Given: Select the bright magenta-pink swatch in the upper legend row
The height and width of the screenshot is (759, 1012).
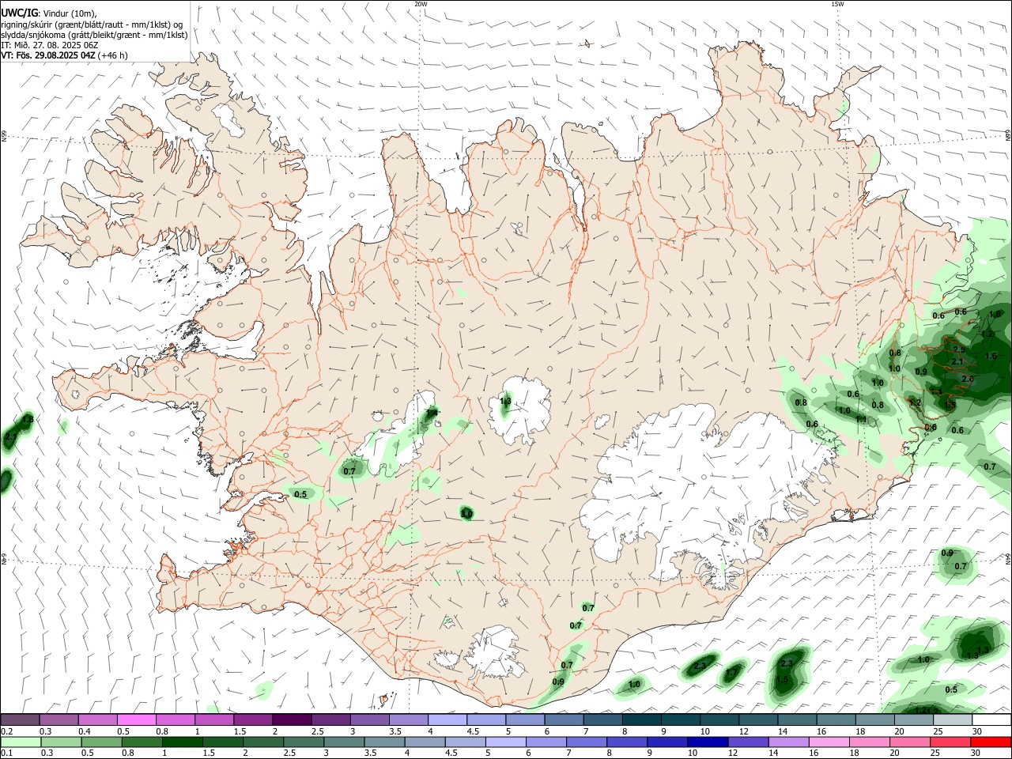Looking at the screenshot, I should coord(136,719).
